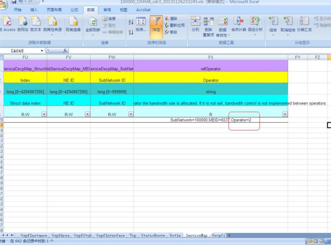Open the Formulas (公式) ribbon tab
The width and height of the screenshot is (331, 248).
coord(74,10)
